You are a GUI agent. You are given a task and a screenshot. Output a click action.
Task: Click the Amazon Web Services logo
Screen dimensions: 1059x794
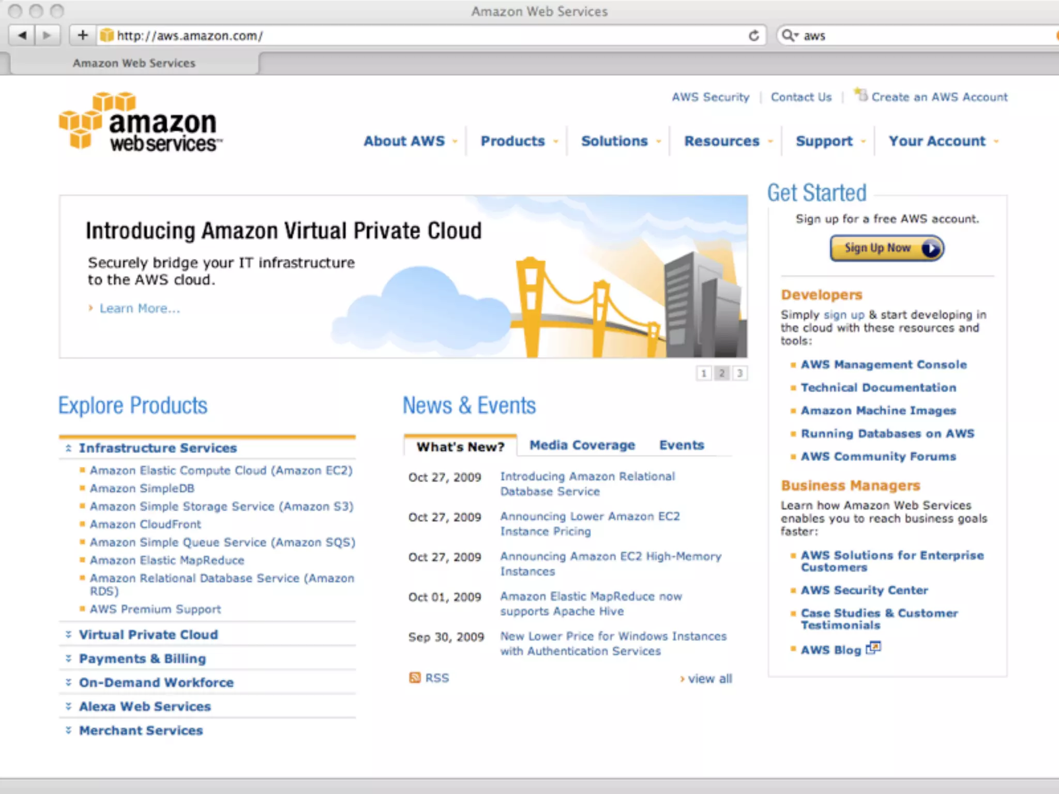tap(141, 123)
